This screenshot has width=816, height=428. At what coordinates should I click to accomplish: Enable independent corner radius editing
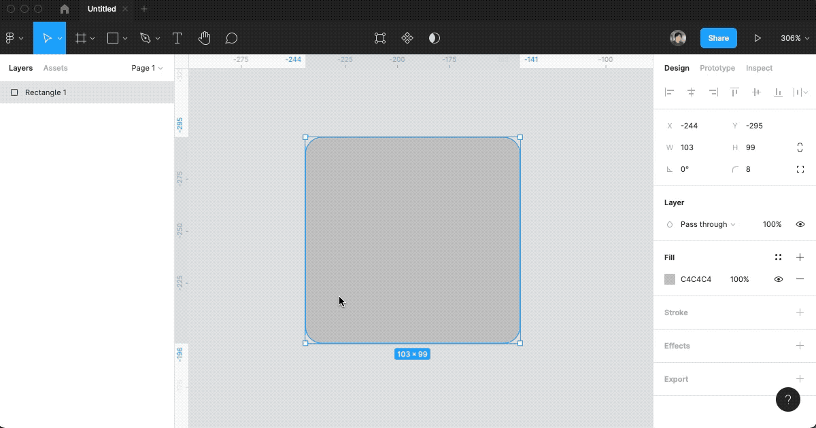pyautogui.click(x=800, y=169)
